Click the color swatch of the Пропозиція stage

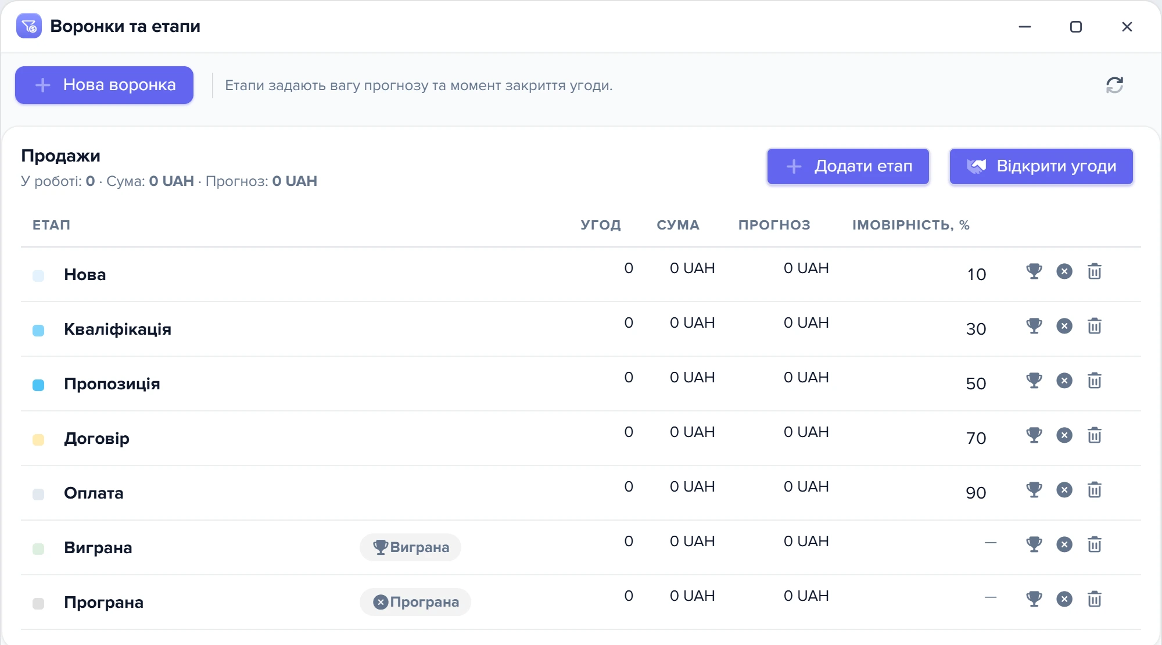point(38,385)
